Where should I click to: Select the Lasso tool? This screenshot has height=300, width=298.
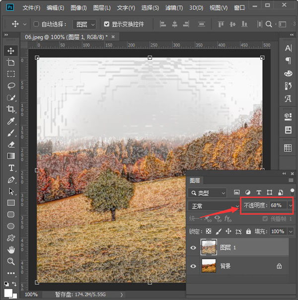coord(11,86)
